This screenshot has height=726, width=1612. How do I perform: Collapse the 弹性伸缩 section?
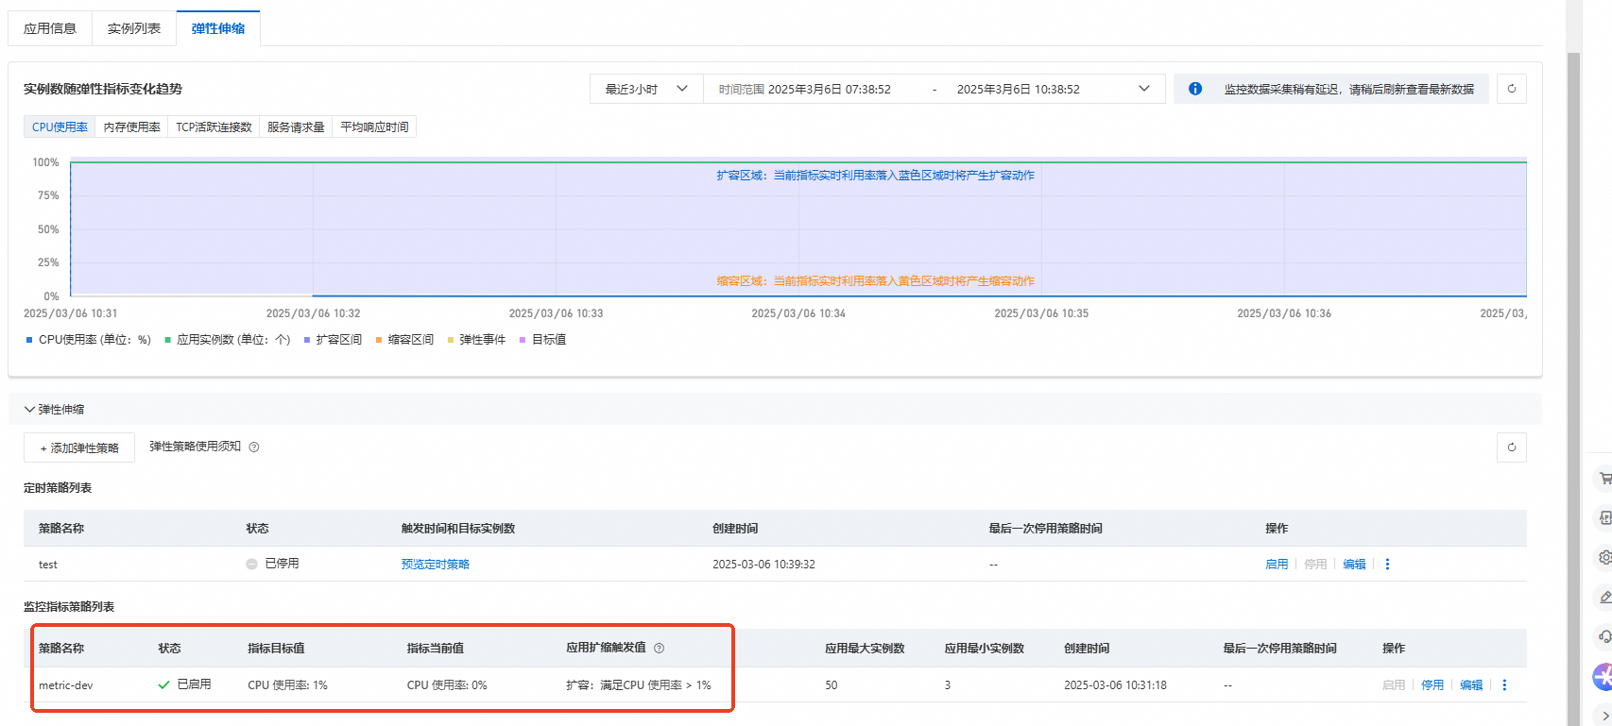(x=29, y=410)
